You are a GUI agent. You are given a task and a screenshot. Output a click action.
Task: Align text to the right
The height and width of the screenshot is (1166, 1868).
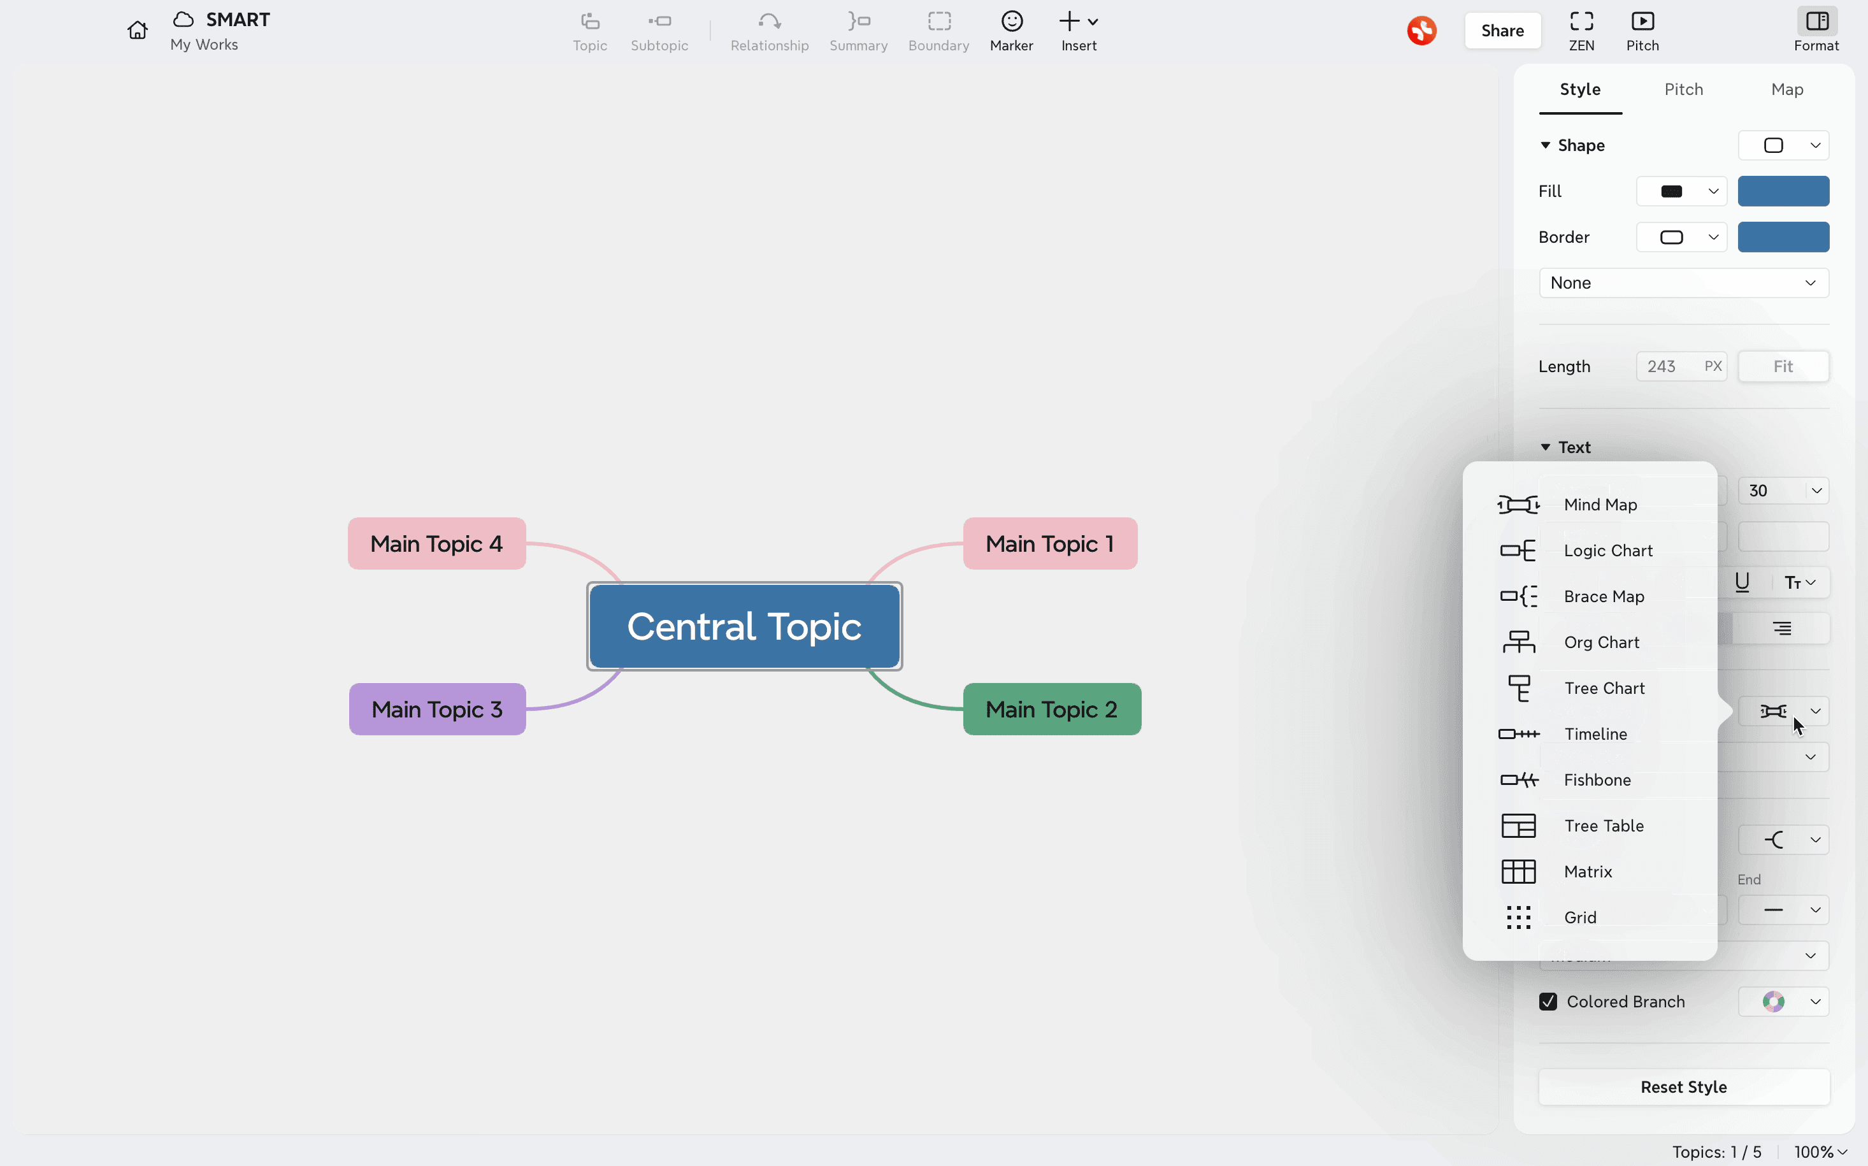click(1781, 628)
